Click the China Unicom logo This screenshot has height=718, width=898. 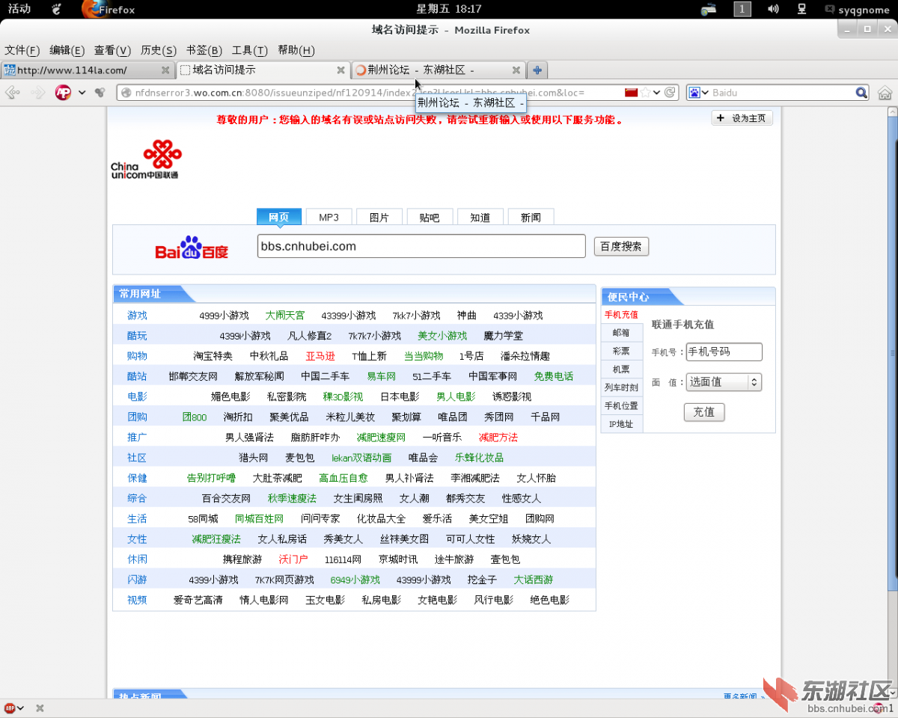(146, 159)
